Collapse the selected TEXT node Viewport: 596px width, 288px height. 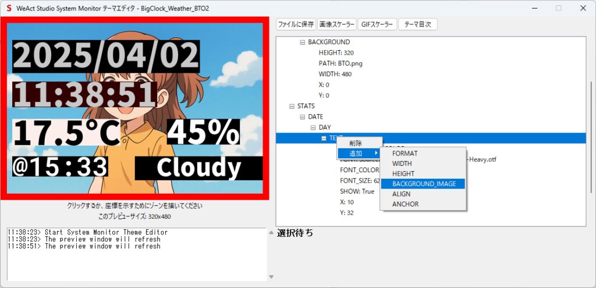[324, 138]
